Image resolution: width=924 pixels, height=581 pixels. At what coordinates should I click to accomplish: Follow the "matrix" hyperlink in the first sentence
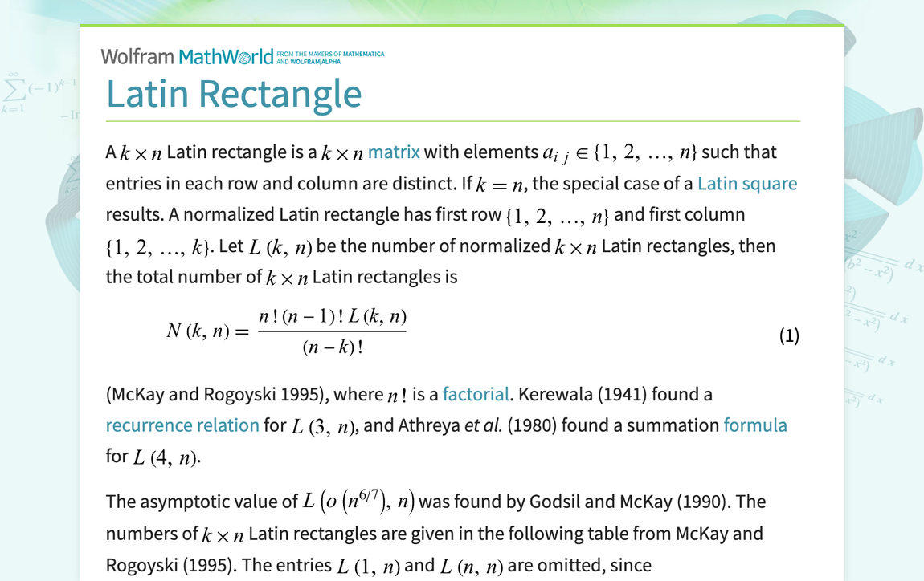tap(395, 152)
